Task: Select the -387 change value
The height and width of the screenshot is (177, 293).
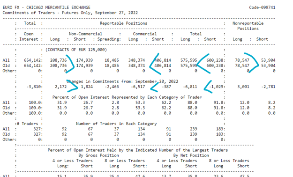Action: [166, 87]
